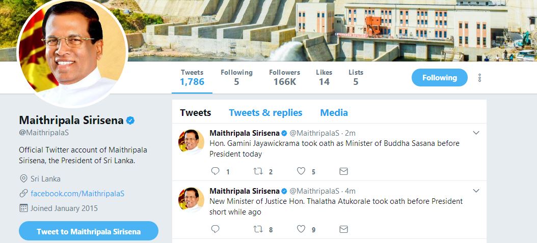Viewport: 537px width, 243px height.
Task: Click Tweet to Maithripala Sirisena button
Action: coord(89,231)
